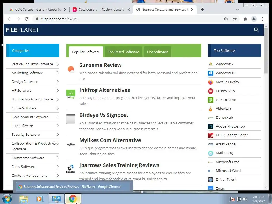Expand Development Software chevron
This screenshot has width=272, height=204.
click(58, 117)
